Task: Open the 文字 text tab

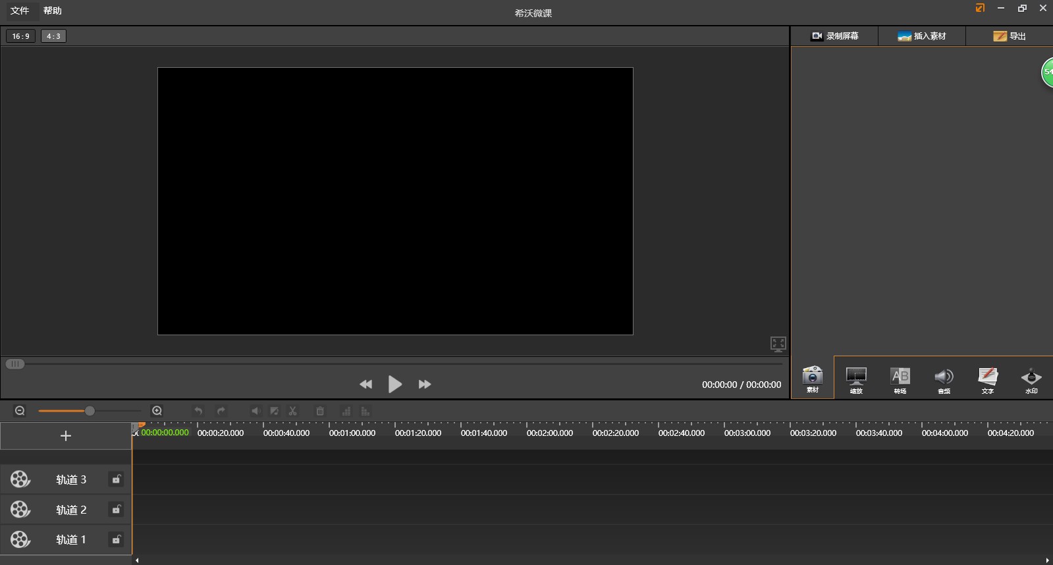Action: (988, 379)
